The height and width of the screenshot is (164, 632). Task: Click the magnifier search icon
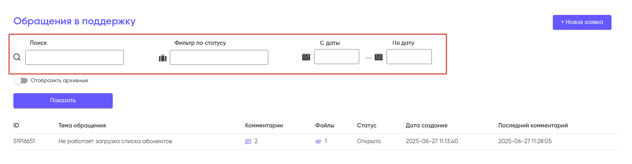pyautogui.click(x=17, y=57)
